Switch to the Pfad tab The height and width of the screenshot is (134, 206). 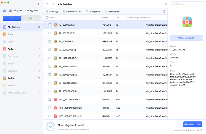click(31, 18)
